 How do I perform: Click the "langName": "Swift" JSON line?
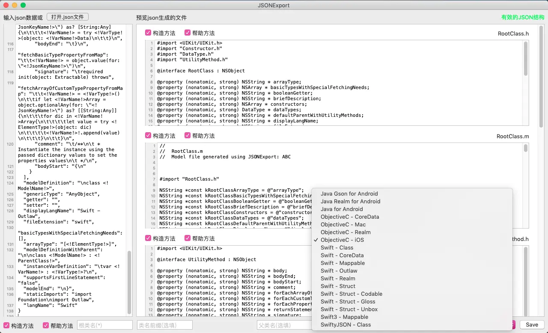pos(50,305)
